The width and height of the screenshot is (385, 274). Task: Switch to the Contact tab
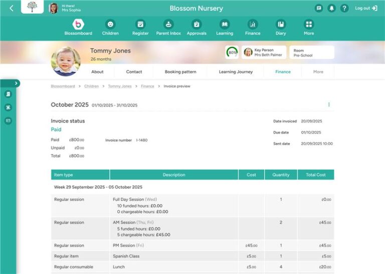click(x=134, y=72)
